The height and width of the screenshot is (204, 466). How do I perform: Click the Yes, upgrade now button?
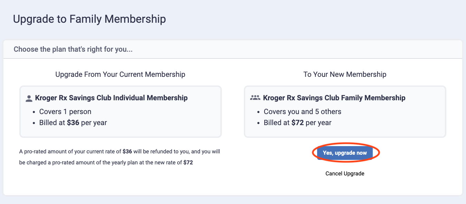coord(345,153)
